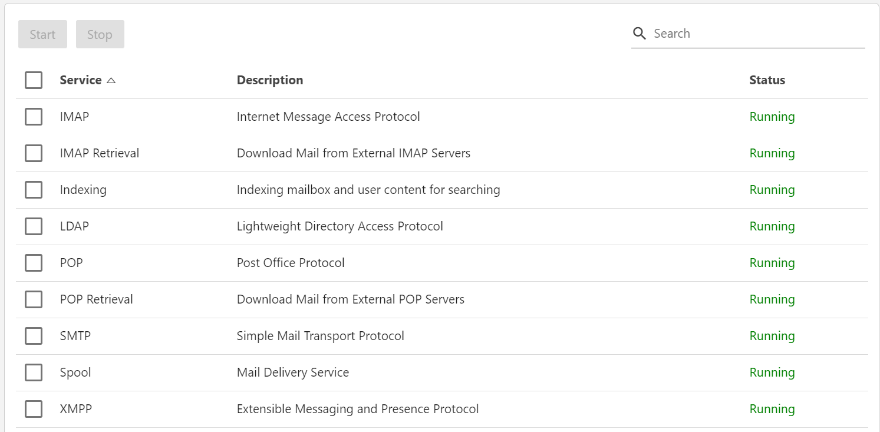
Task: Select the LDAP service checkbox
Action: point(34,226)
